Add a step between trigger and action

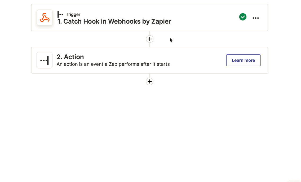coord(150,39)
